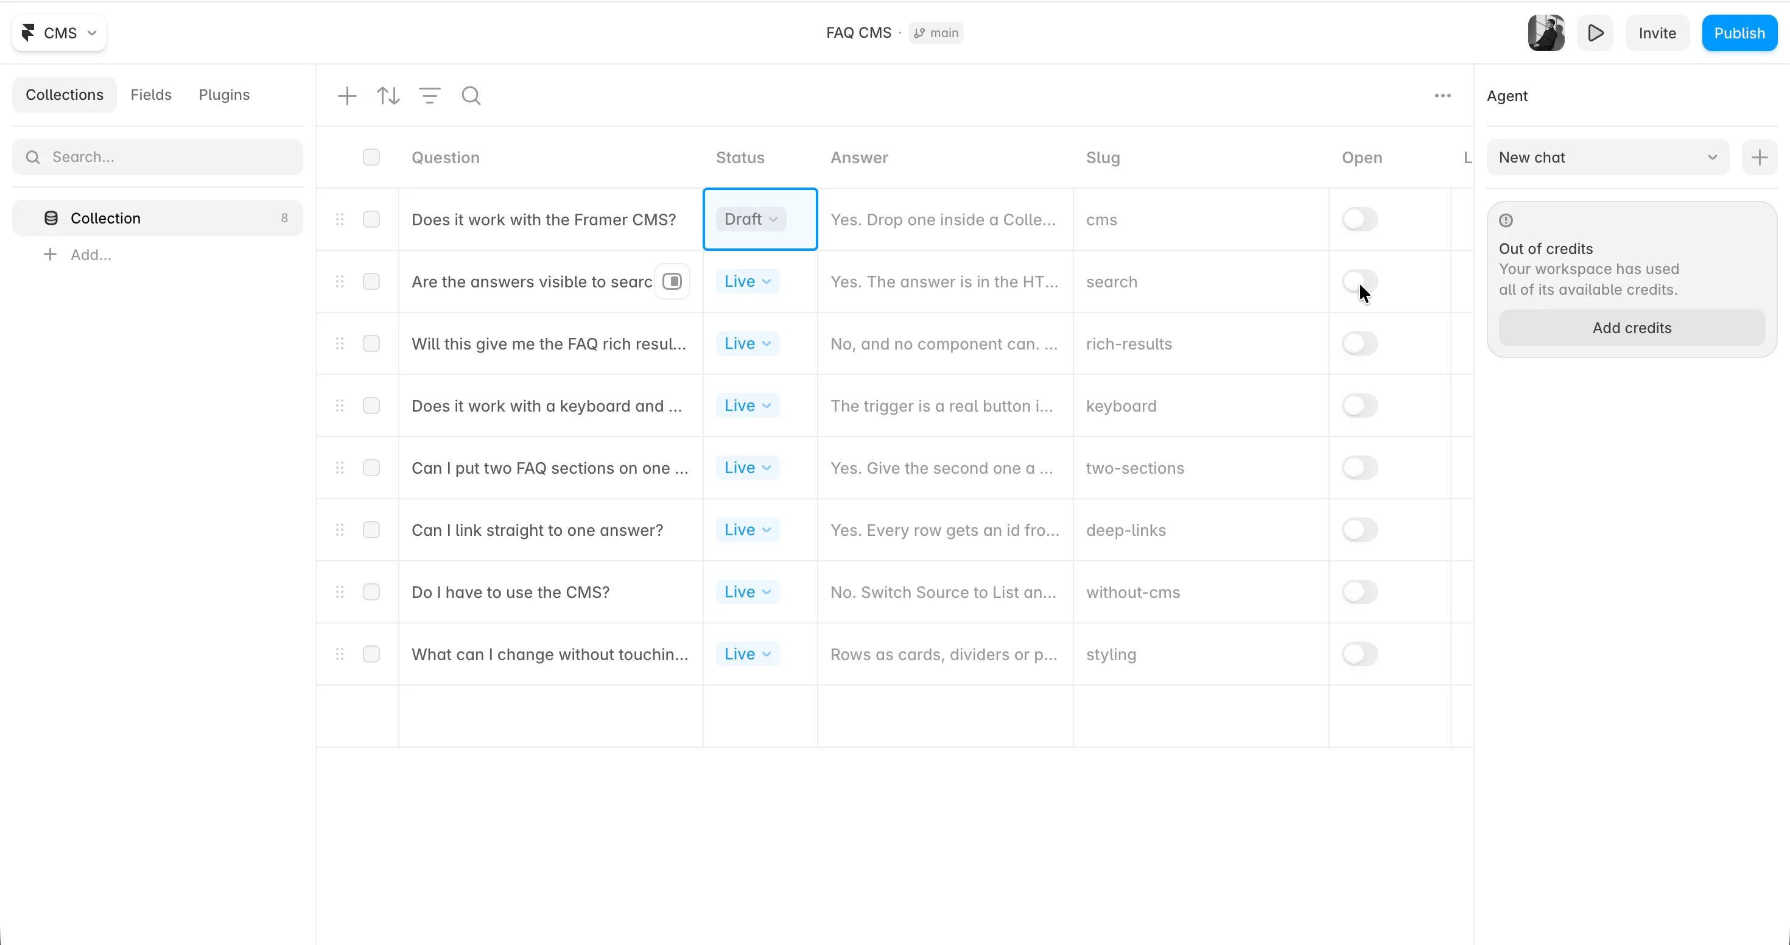Click the Publish button

[x=1739, y=33]
